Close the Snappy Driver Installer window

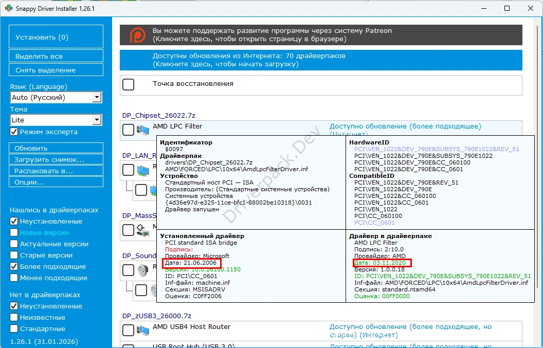click(x=531, y=8)
